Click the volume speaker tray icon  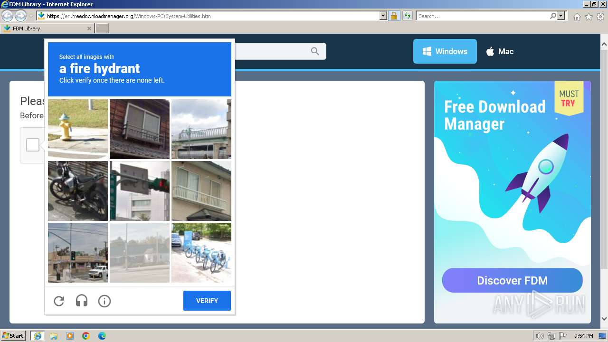point(540,336)
